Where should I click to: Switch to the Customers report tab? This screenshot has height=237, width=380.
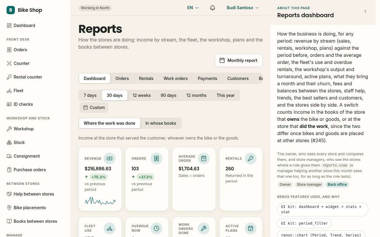tap(238, 79)
